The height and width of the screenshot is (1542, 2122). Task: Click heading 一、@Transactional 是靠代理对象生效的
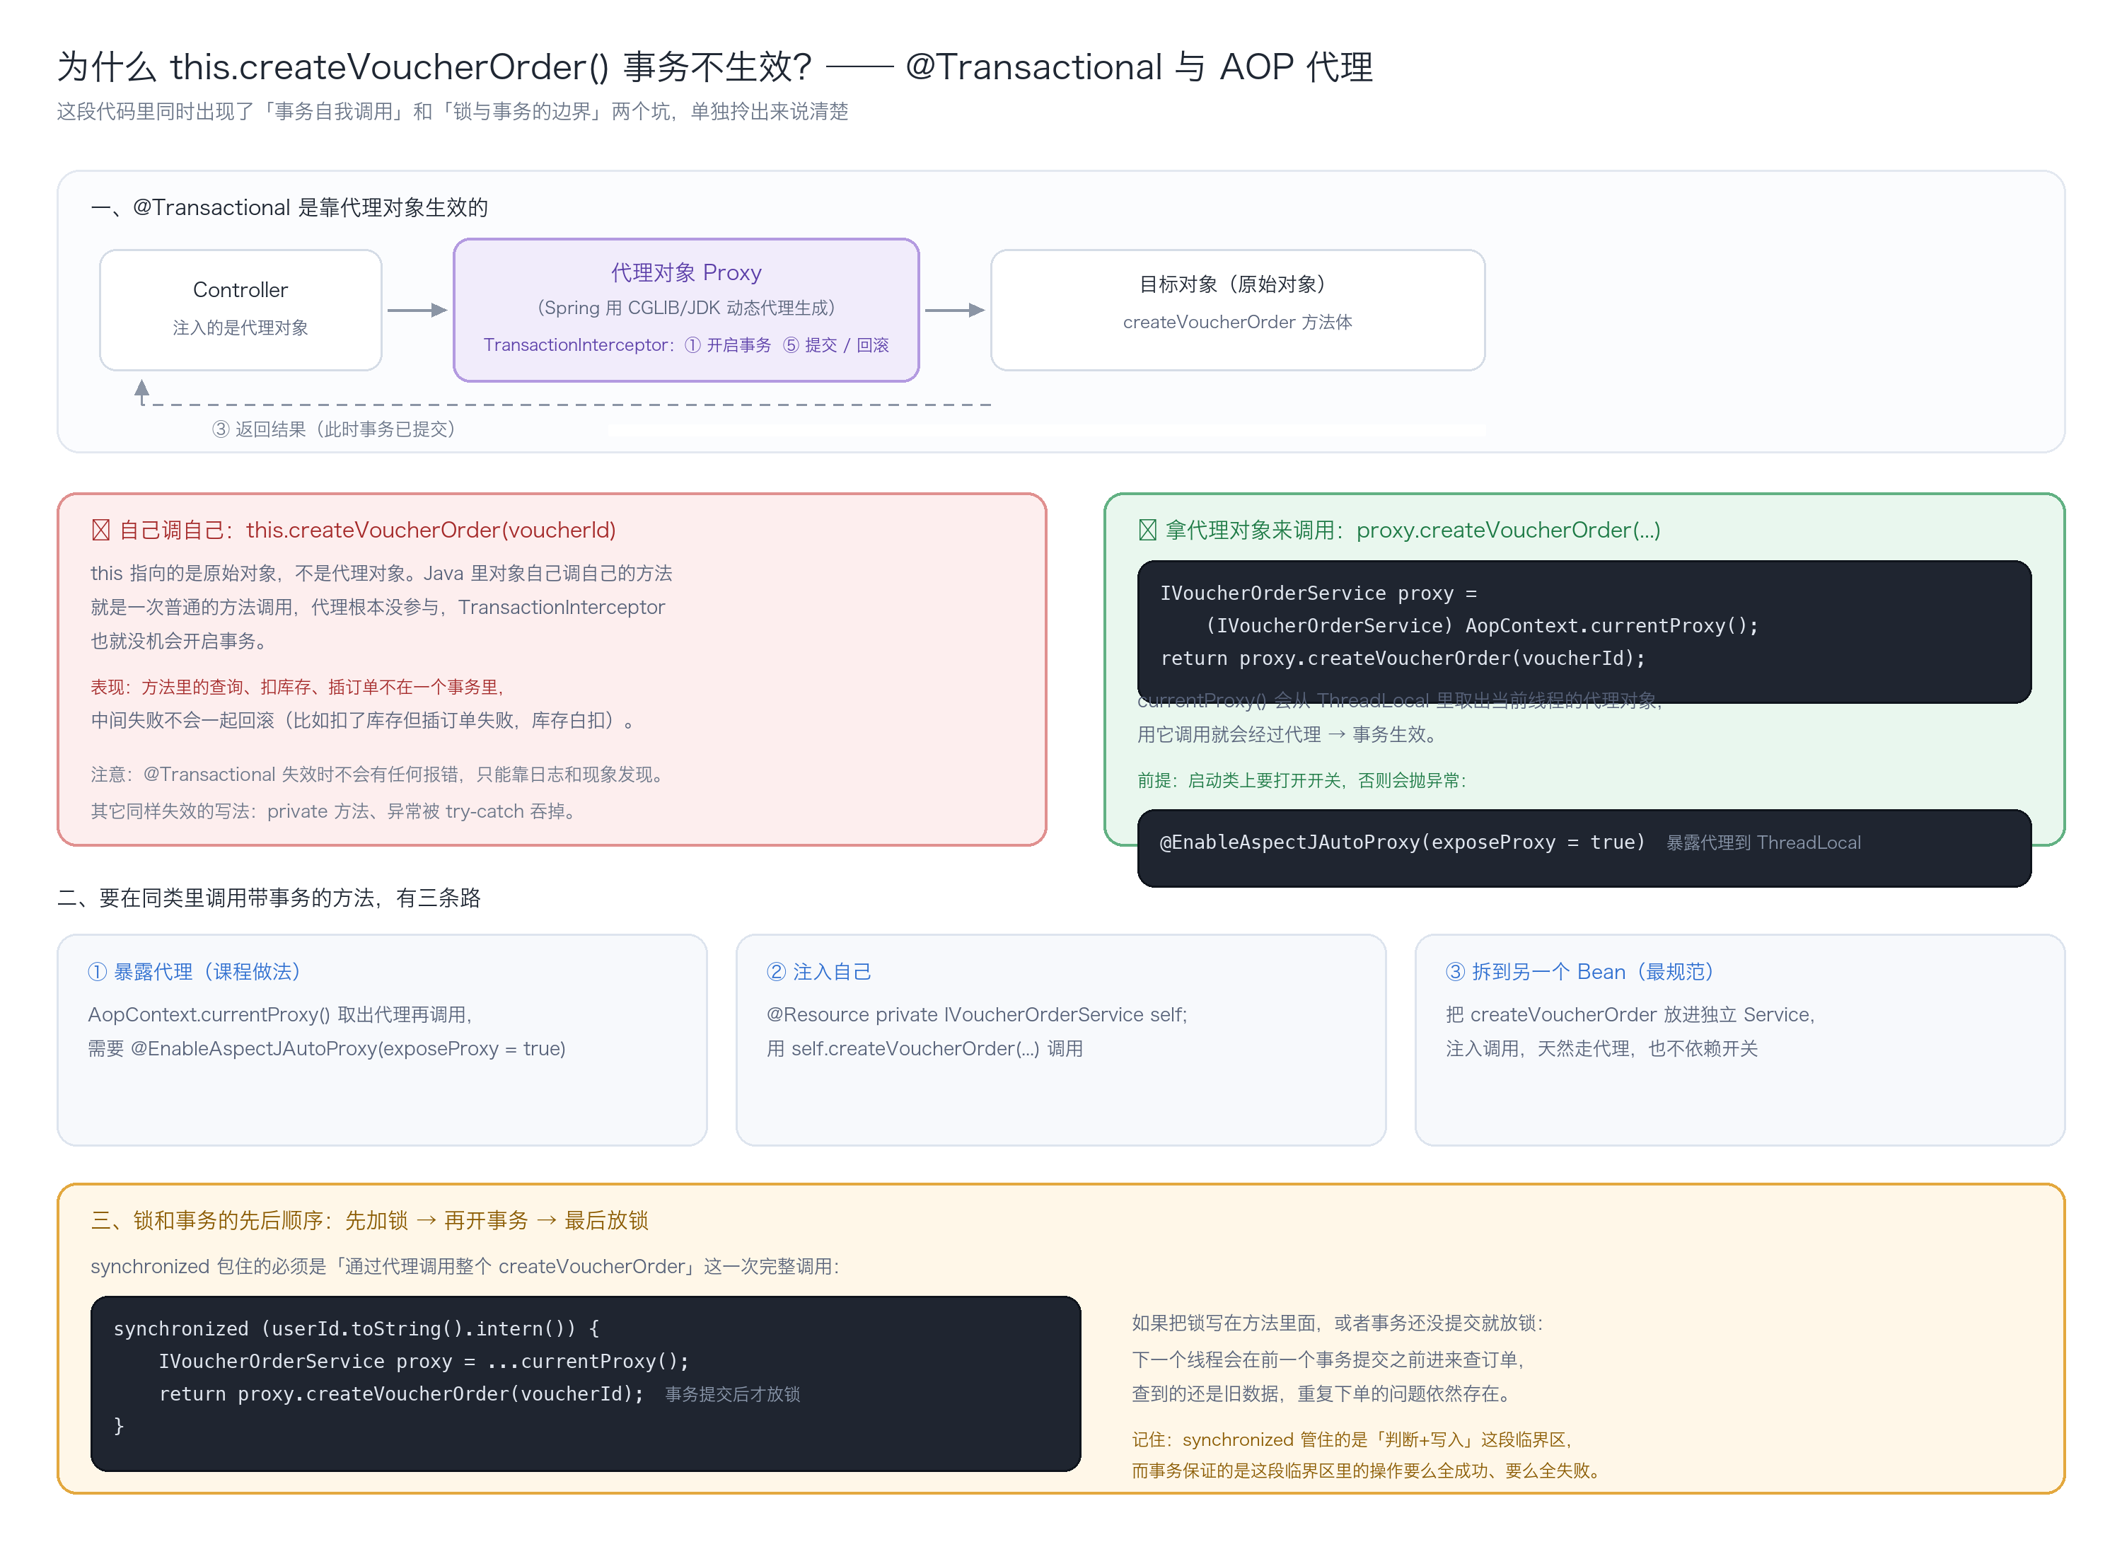click(289, 207)
